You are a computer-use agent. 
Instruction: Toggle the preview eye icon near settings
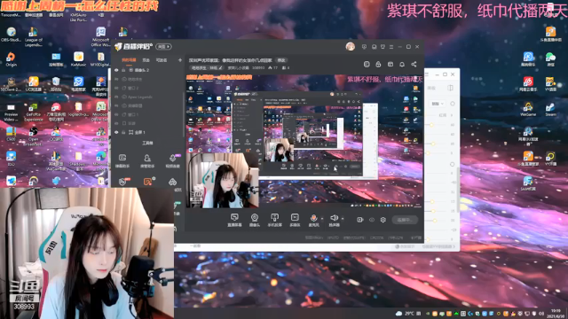(x=372, y=220)
